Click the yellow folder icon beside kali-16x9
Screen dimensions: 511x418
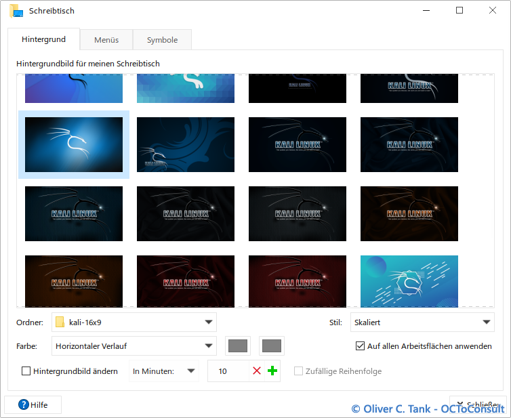pos(60,322)
